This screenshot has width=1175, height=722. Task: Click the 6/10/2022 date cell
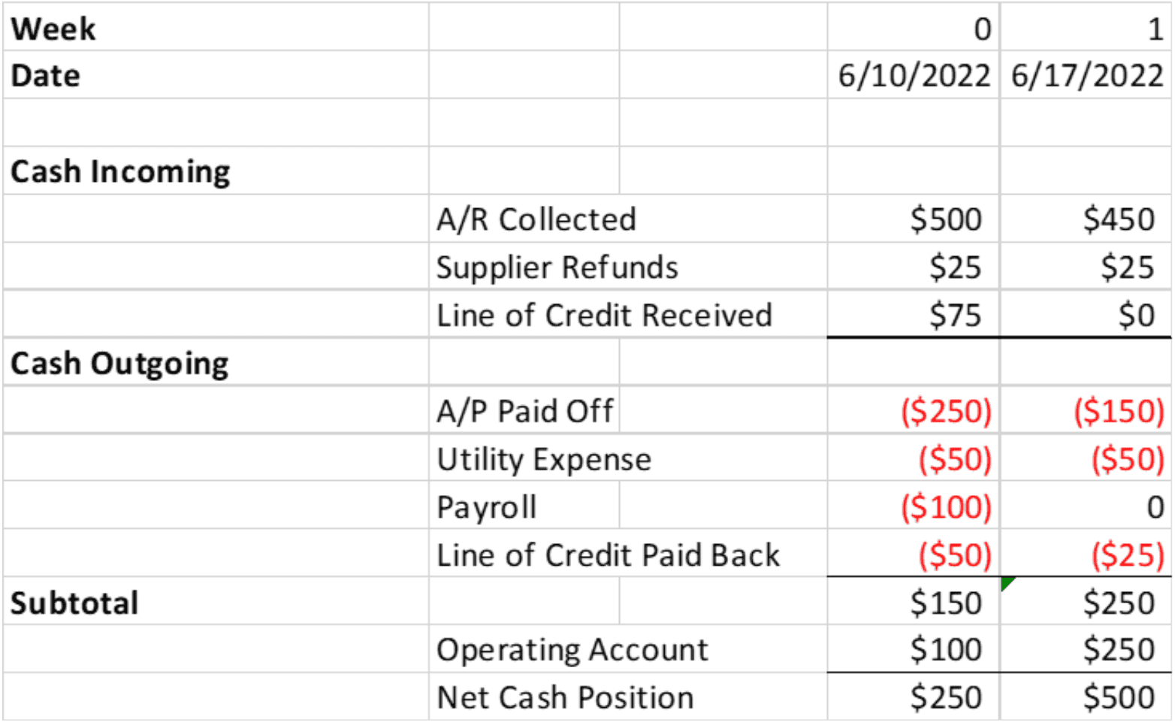tap(914, 76)
